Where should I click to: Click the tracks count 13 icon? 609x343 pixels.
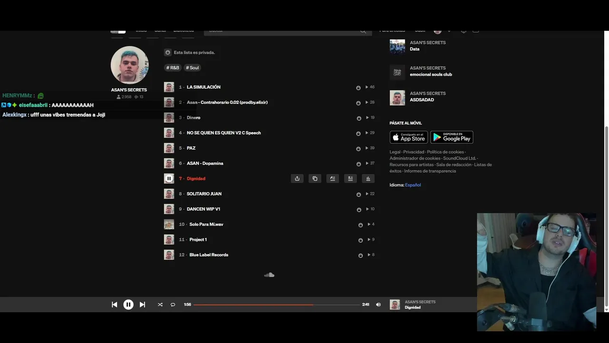pyautogui.click(x=137, y=97)
